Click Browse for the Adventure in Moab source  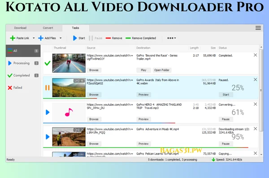pyautogui.click(x=94, y=143)
